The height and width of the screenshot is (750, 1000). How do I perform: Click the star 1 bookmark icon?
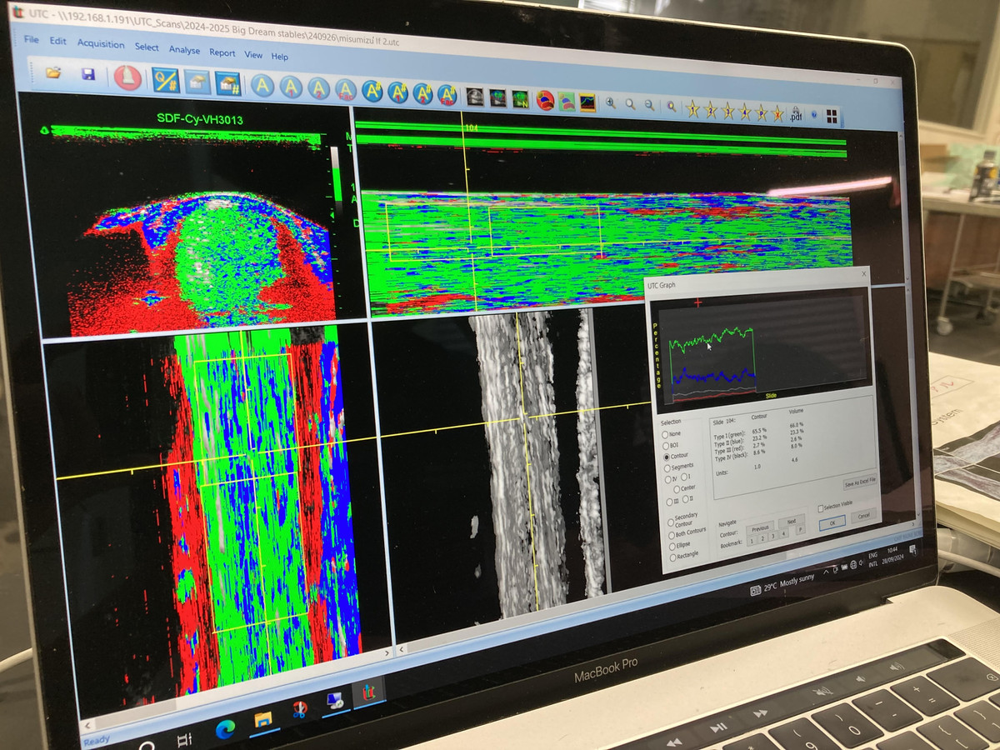point(692,108)
